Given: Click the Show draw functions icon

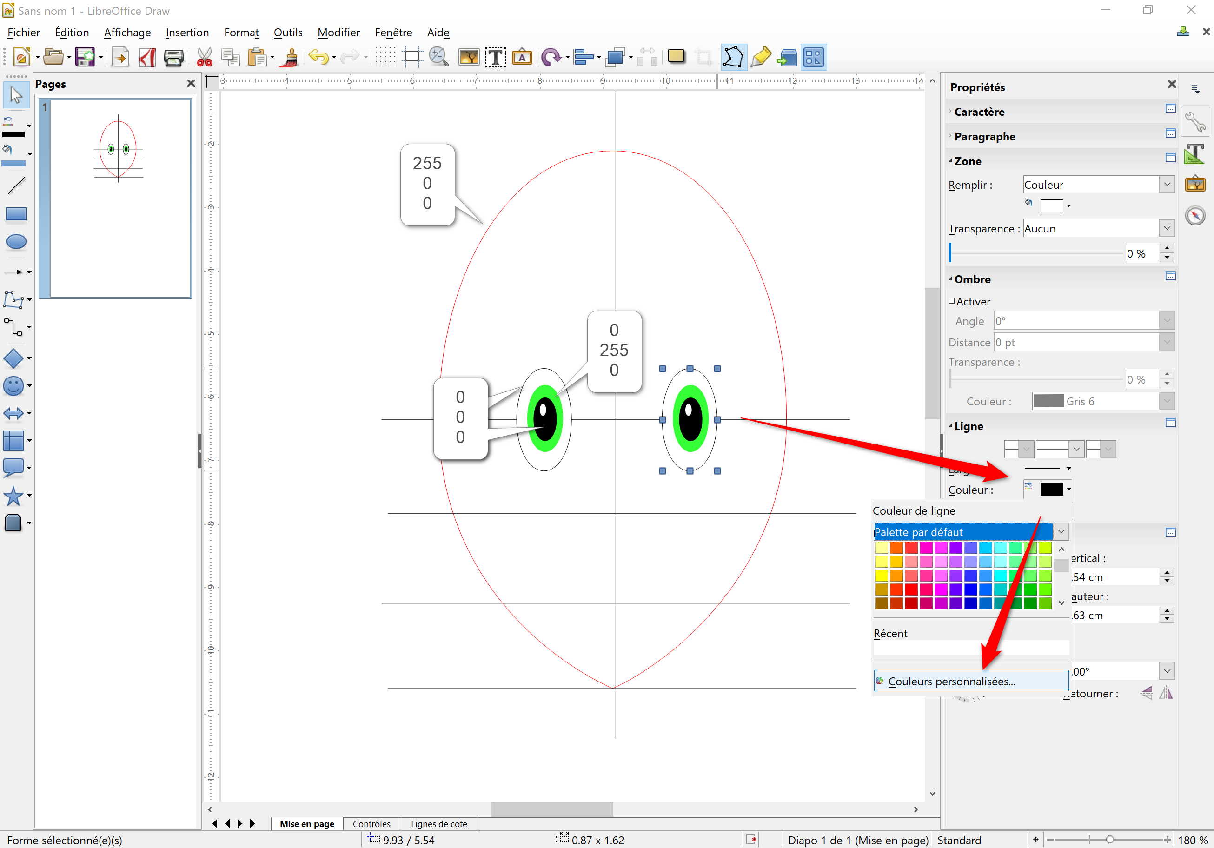Looking at the screenshot, I should tap(813, 57).
